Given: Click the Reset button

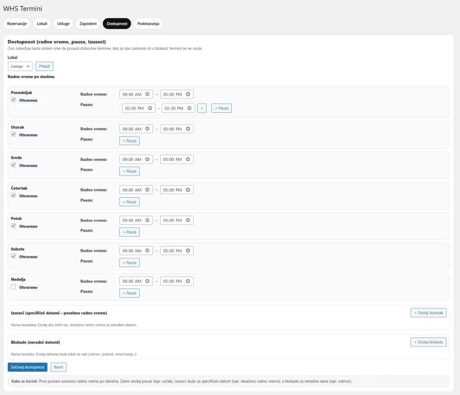Looking at the screenshot, I should coord(58,367).
